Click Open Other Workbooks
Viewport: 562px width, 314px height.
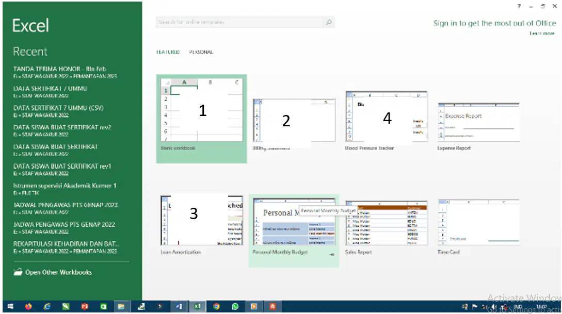click(58, 272)
